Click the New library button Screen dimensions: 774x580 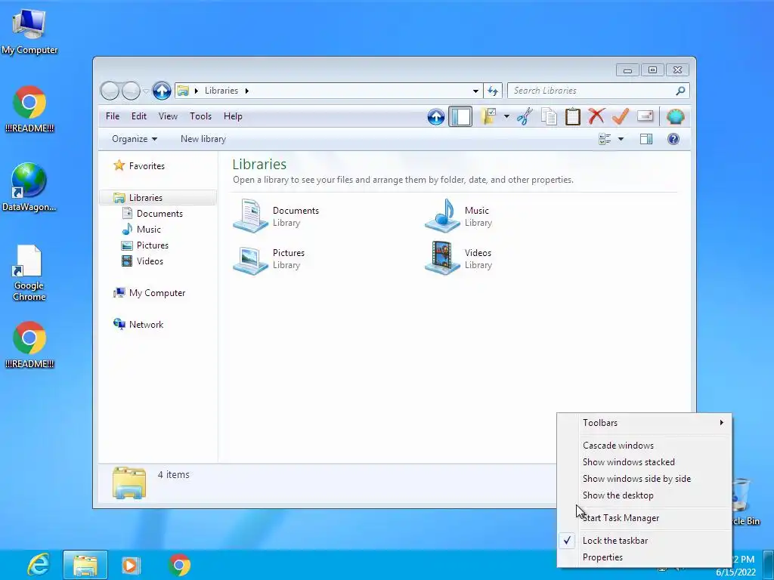(203, 139)
